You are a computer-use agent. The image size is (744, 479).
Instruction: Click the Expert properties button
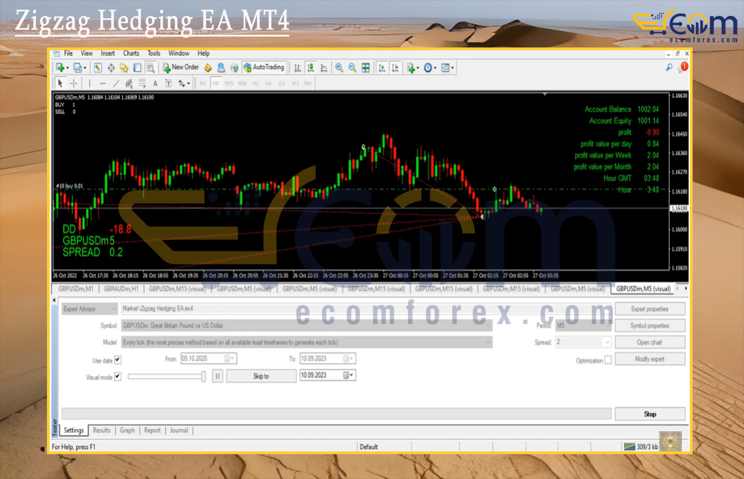coord(649,309)
